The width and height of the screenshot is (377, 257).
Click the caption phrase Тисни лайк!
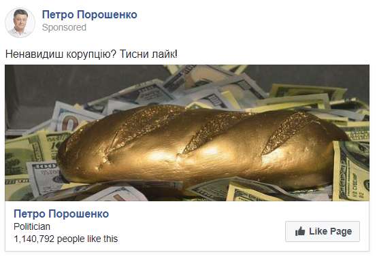[x=148, y=54]
